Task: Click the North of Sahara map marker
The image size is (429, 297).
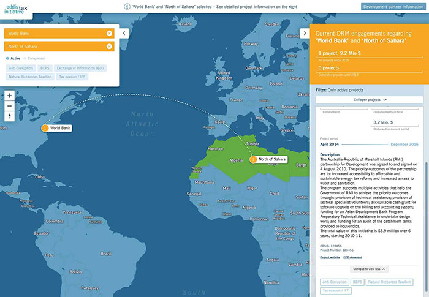Action: [x=253, y=159]
